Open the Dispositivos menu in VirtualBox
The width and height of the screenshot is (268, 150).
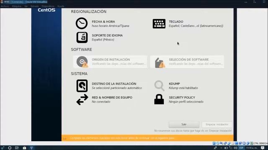point(48,6)
